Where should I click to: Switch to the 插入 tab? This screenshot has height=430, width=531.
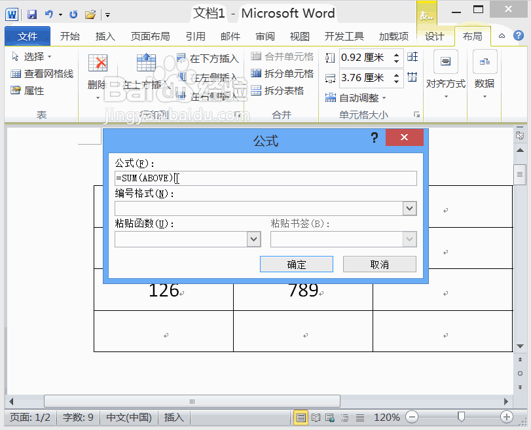tap(105, 36)
